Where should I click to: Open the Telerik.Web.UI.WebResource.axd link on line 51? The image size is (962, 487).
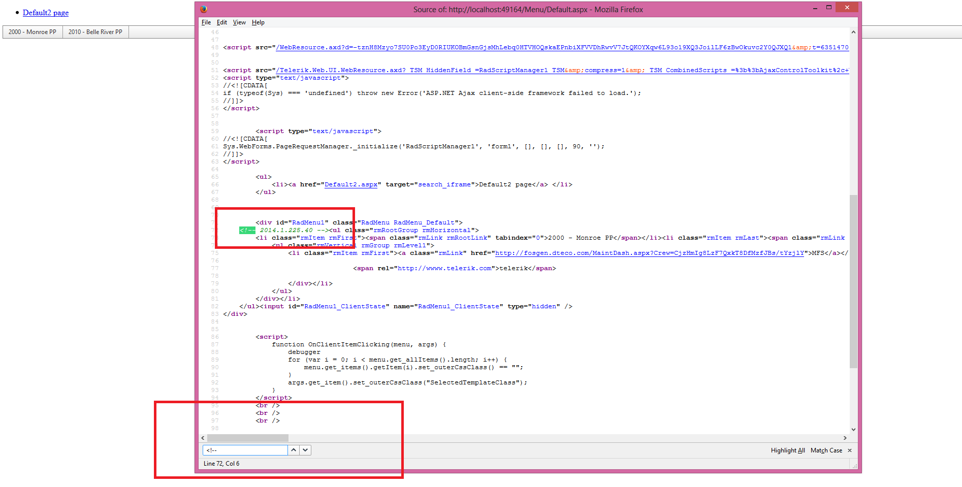point(562,70)
